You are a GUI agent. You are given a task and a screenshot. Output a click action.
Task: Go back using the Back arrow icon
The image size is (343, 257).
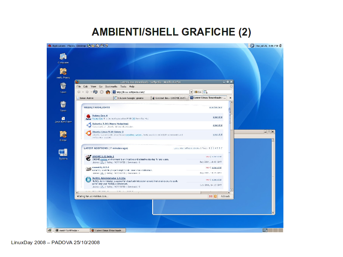coord(79,92)
